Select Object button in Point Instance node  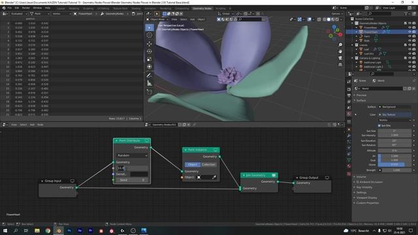pos(193,164)
